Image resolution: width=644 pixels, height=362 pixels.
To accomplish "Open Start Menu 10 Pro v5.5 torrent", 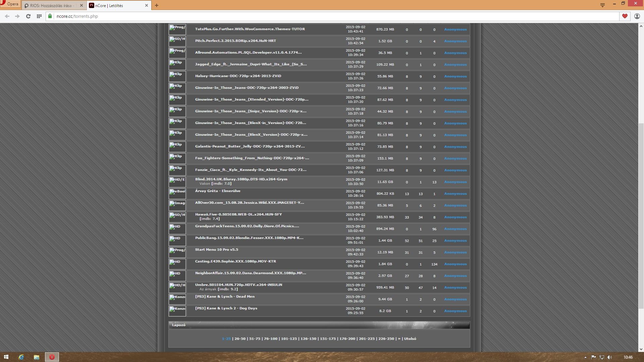I will pos(217,250).
